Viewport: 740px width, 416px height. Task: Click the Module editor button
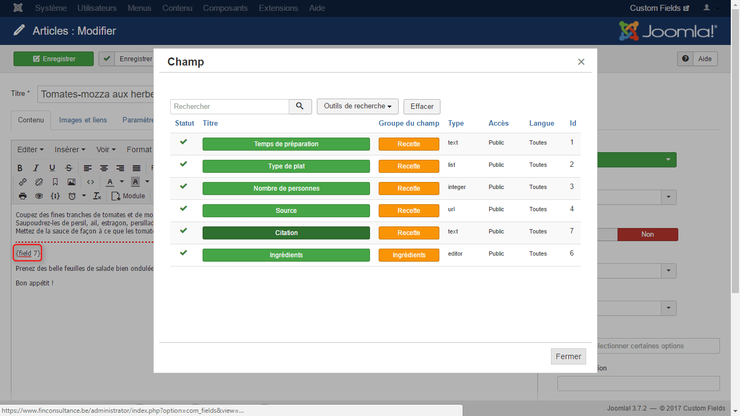(x=128, y=196)
